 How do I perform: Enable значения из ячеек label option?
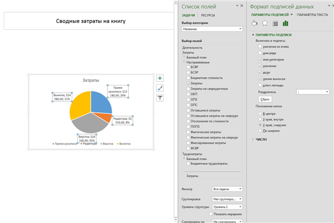[x=260, y=46]
